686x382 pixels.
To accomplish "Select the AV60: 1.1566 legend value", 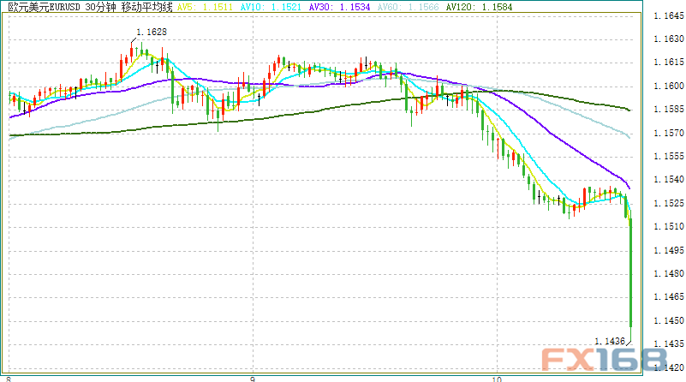I will coord(409,7).
